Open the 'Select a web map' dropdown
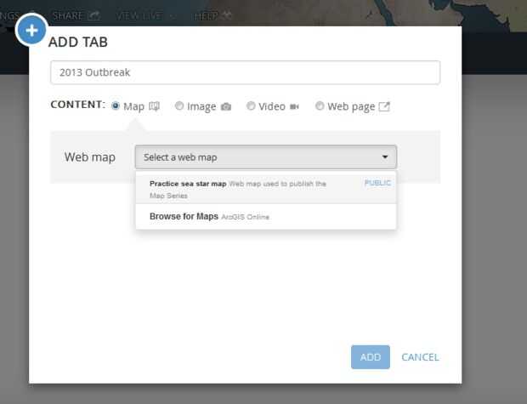Viewport: 527px width, 404px height. (264, 157)
